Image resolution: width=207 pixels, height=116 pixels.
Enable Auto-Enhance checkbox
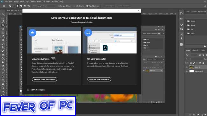(74, 6)
